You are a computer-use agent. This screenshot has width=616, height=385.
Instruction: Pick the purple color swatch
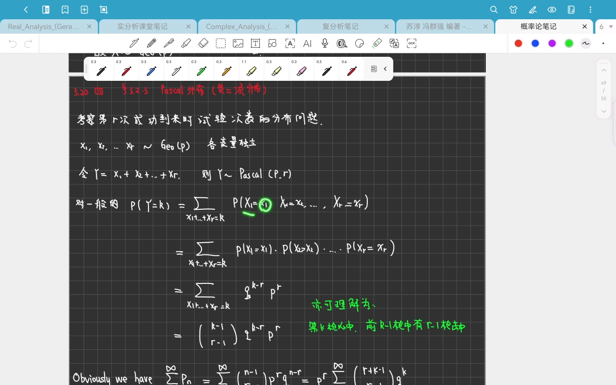552,43
